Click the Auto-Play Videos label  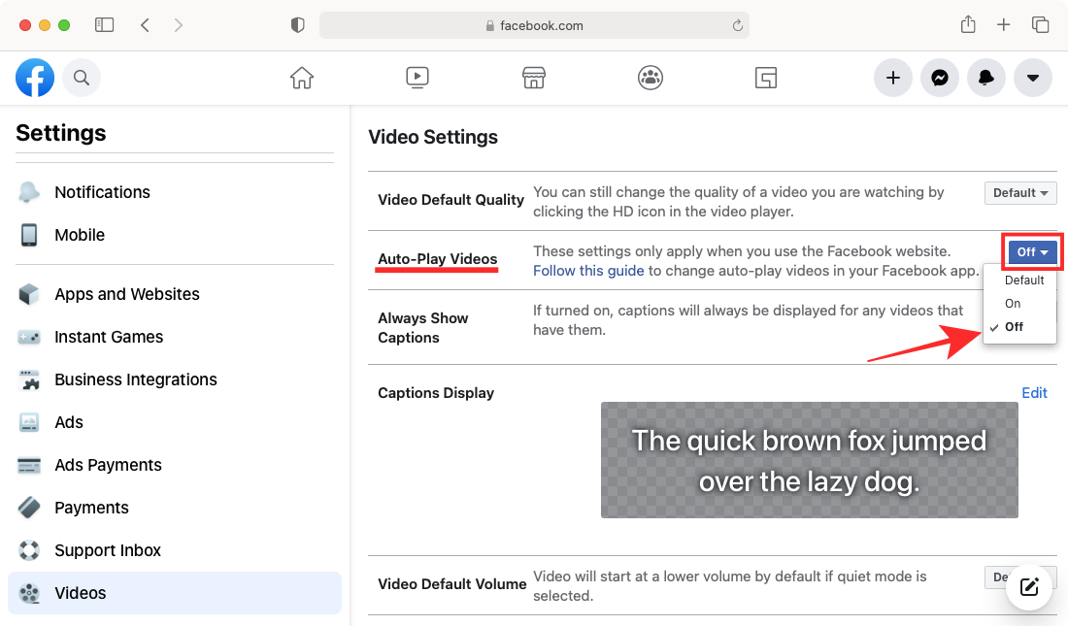437,259
